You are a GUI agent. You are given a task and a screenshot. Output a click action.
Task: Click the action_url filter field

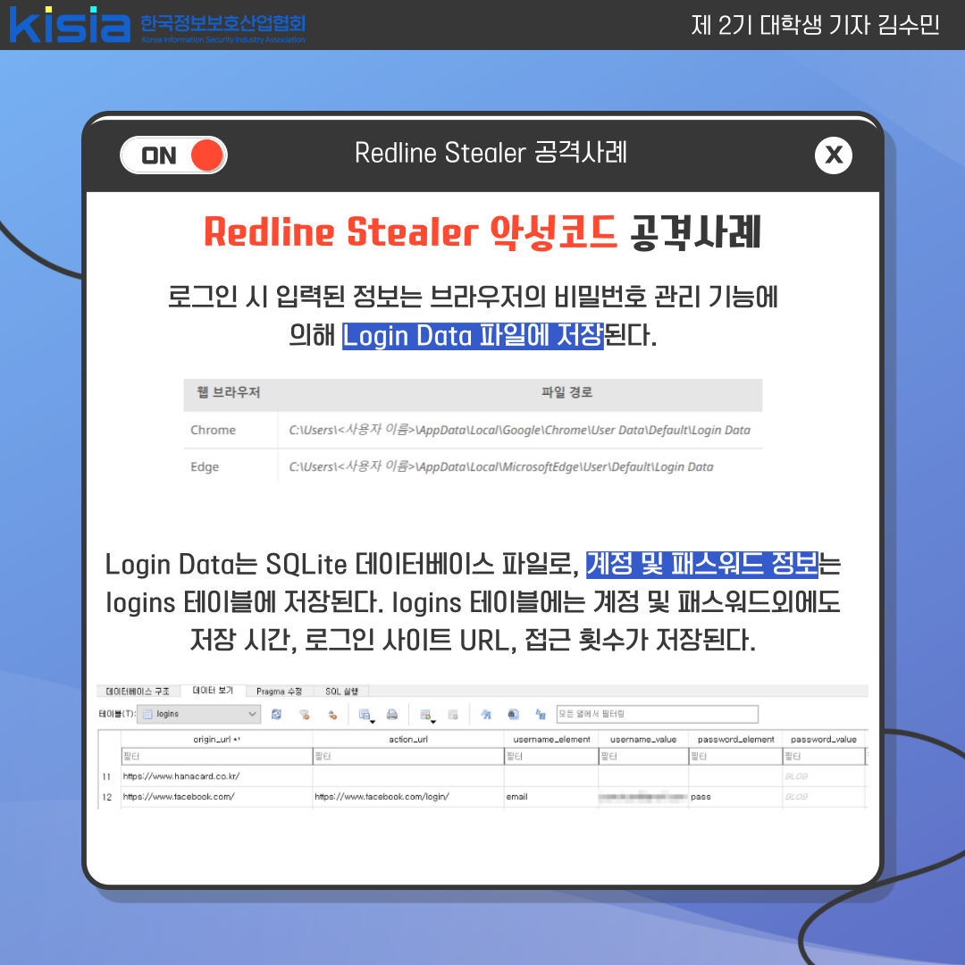click(408, 757)
